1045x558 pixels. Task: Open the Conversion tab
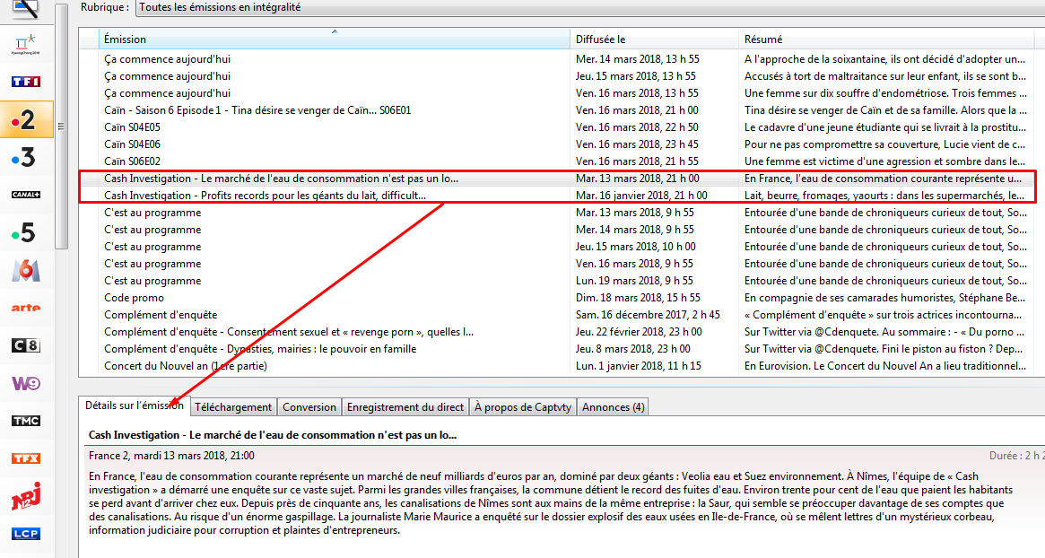(309, 406)
